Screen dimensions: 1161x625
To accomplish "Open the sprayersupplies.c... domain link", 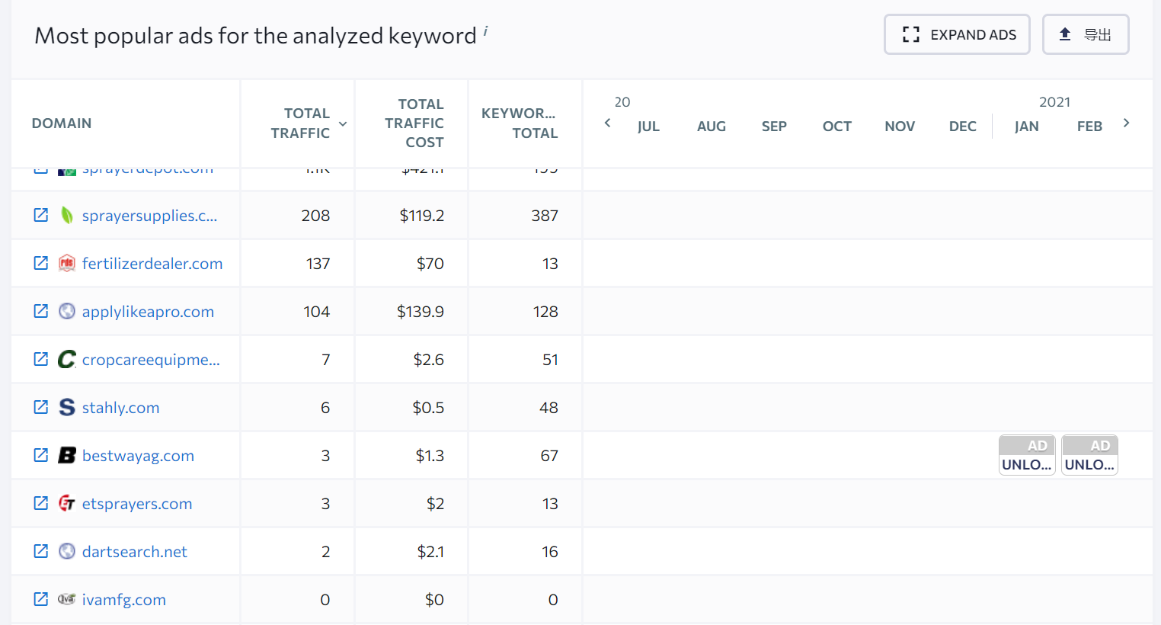I will 149,216.
